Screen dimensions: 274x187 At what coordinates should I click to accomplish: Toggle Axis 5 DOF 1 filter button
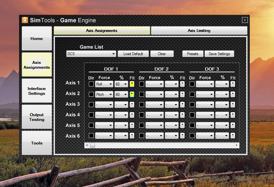tap(132, 125)
